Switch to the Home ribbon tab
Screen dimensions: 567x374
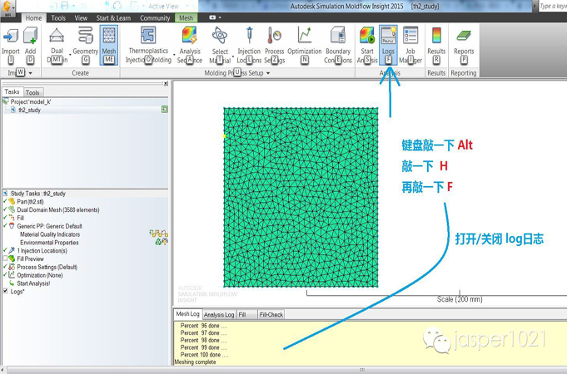click(x=33, y=18)
